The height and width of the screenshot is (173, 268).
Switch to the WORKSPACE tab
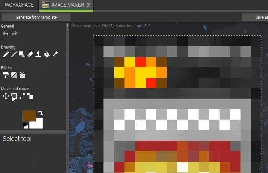click(x=19, y=5)
